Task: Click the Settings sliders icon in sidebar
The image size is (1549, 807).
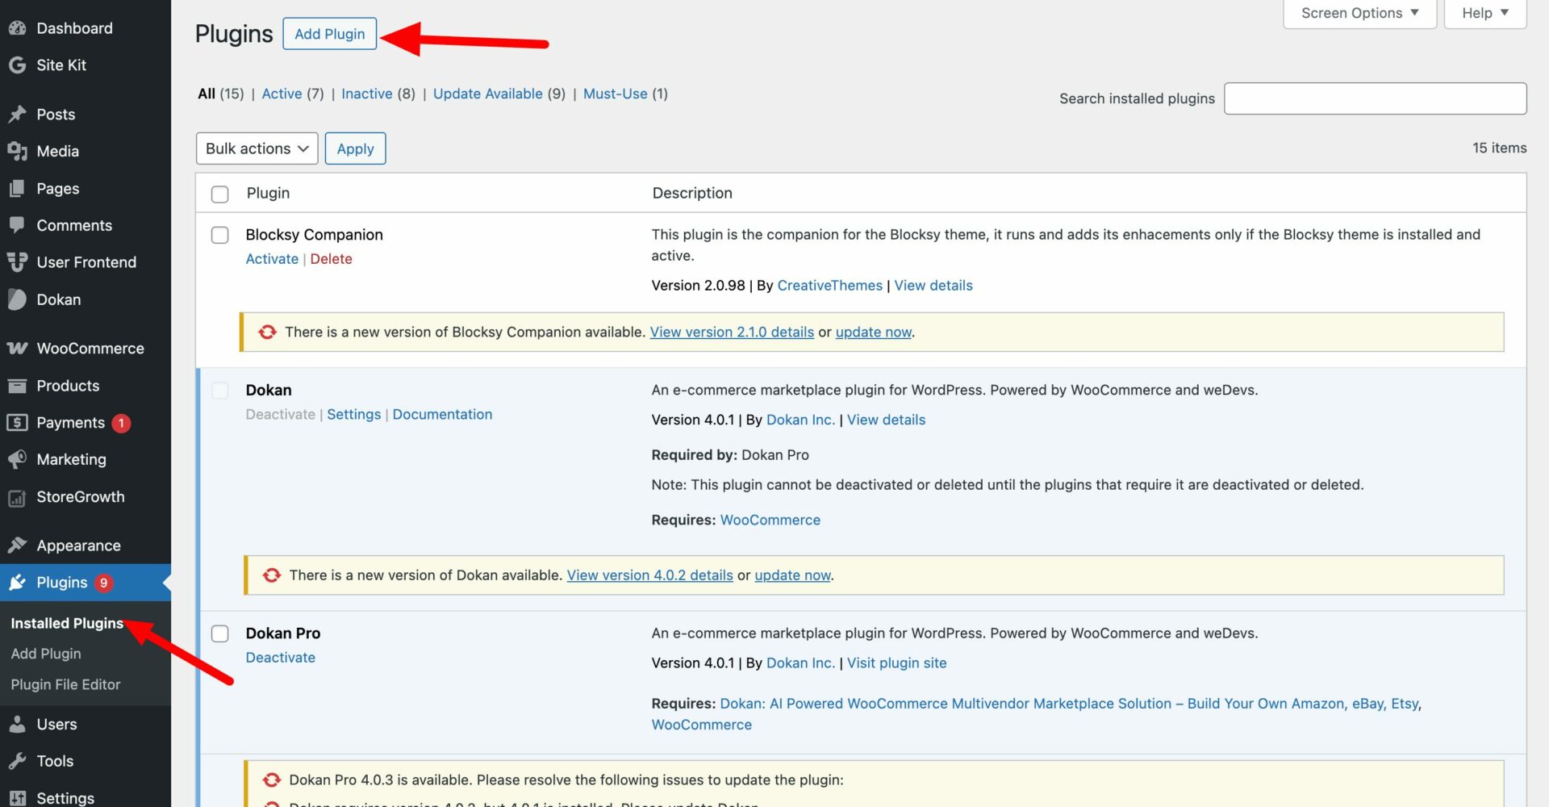Action: (x=17, y=797)
